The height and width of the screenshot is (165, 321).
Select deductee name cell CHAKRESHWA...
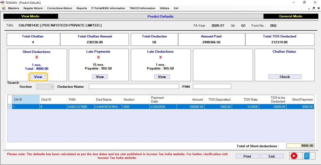click(x=108, y=107)
